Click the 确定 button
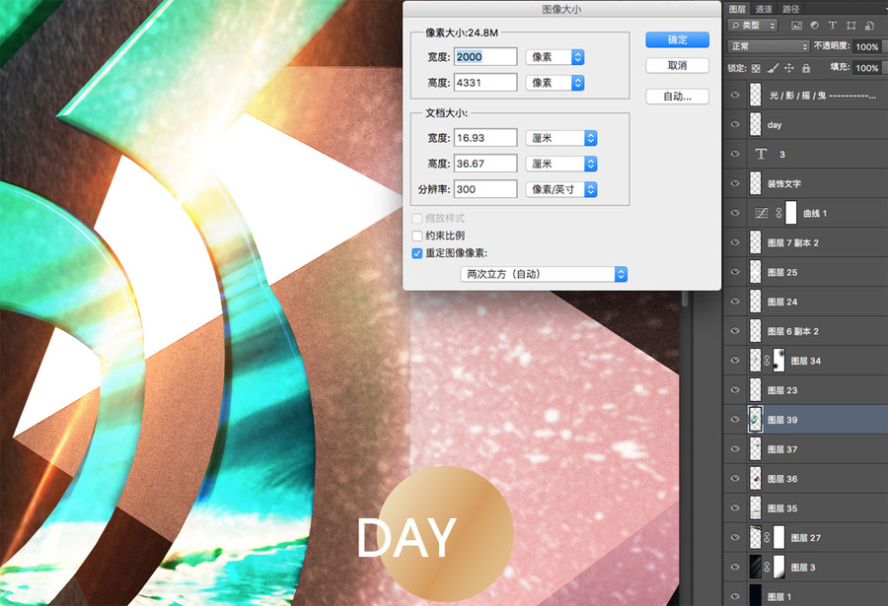Image resolution: width=888 pixels, height=606 pixels. (677, 39)
